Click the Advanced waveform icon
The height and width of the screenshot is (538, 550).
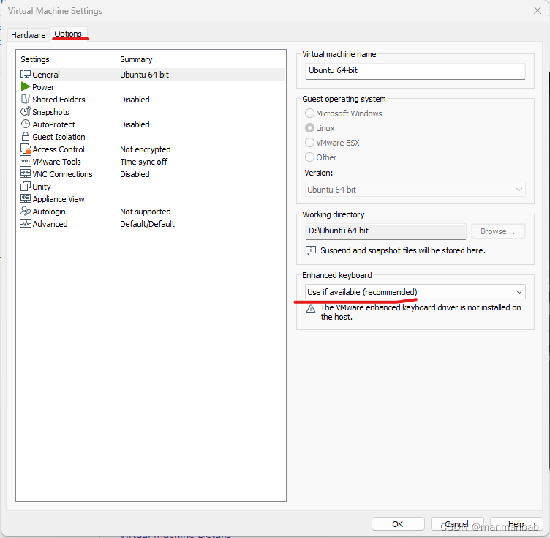click(x=26, y=223)
